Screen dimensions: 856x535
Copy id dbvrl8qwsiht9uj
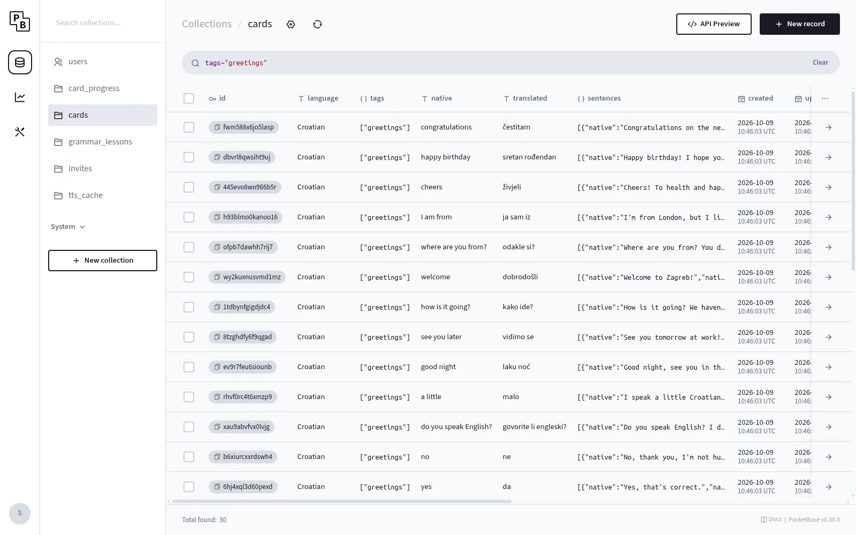(x=217, y=157)
